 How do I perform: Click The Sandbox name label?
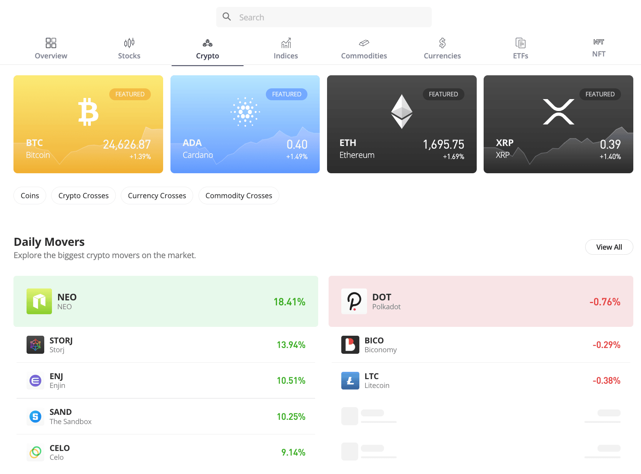(x=70, y=421)
